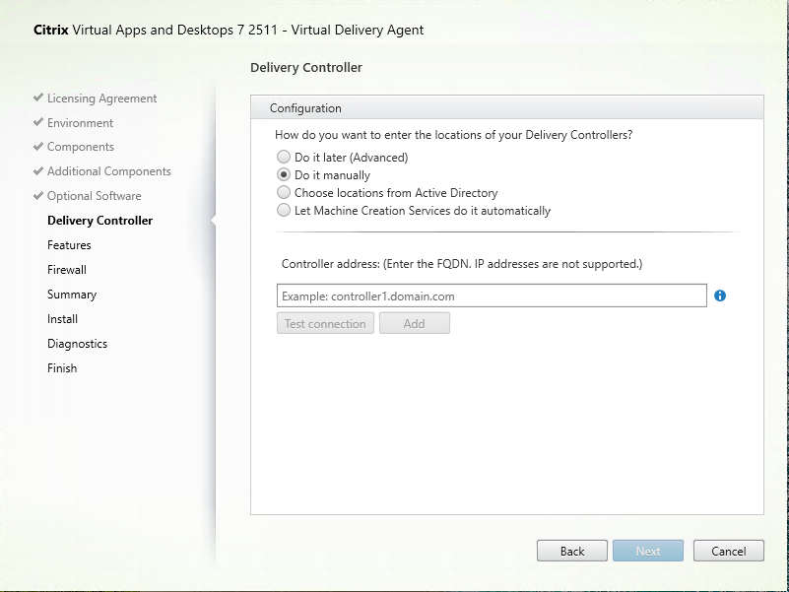Pick 'Let Machine Creation Services do it automatically'
Viewport: 789px width, 592px height.
click(x=285, y=211)
